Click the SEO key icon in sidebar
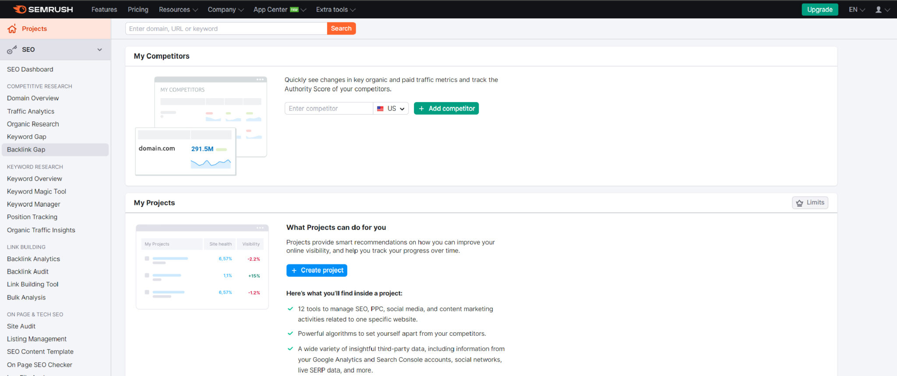This screenshot has width=897, height=376. tap(12, 50)
